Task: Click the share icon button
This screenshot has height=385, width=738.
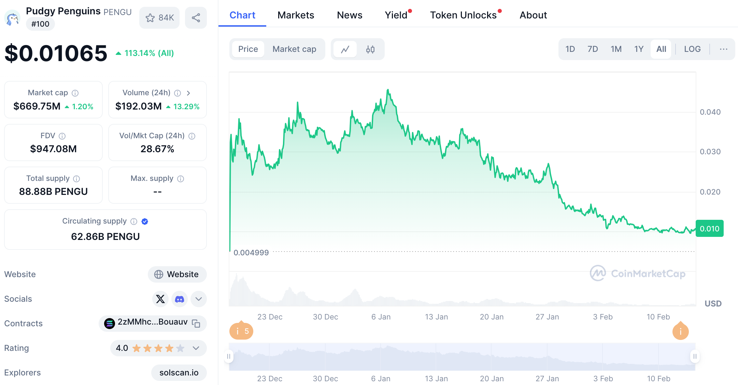Action: coord(196,18)
